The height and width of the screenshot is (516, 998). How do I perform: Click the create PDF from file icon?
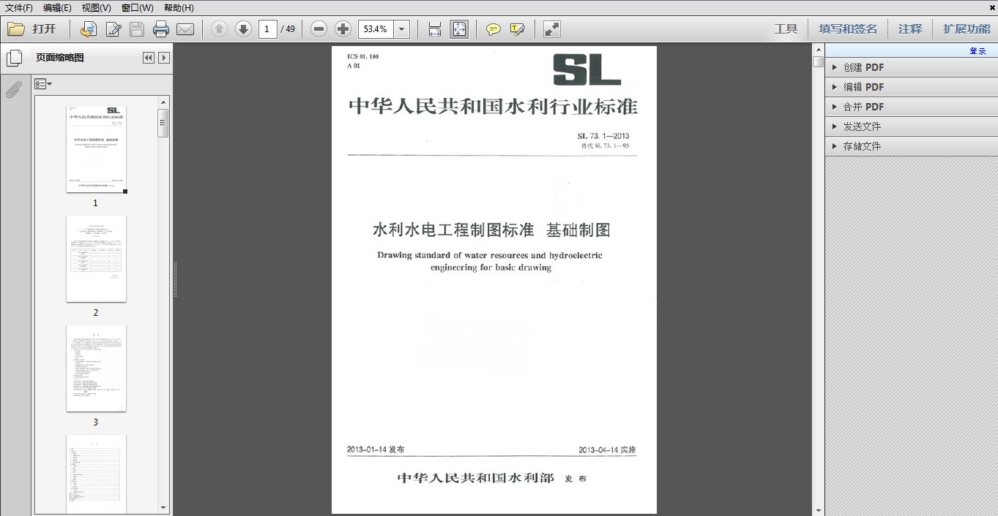coord(88,29)
